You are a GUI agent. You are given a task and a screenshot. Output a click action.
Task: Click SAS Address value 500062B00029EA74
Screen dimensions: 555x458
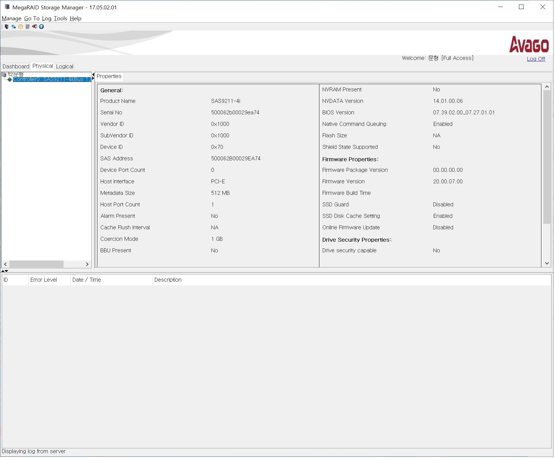[x=236, y=159]
